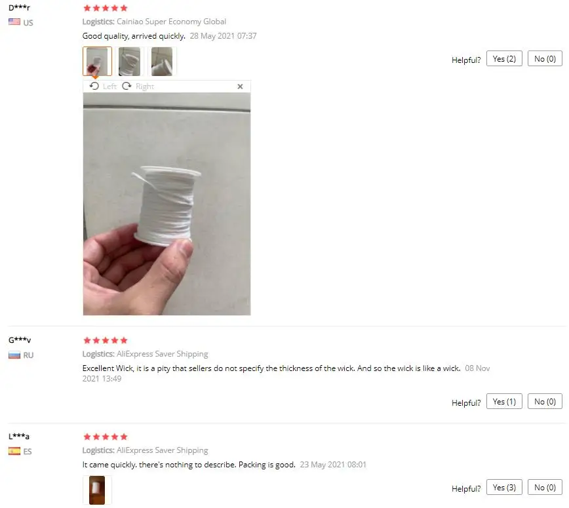Viewport: 569px width, 508px height.
Task: Close the enlarged photo viewer
Action: pyautogui.click(x=240, y=87)
